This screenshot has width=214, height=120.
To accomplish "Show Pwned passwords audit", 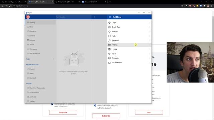I will pos(40,69).
